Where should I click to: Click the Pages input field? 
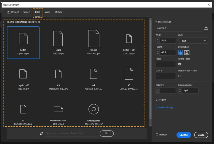[x=166, y=64]
